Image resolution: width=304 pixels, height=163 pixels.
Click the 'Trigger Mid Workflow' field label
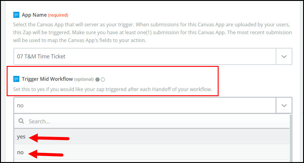(47, 79)
